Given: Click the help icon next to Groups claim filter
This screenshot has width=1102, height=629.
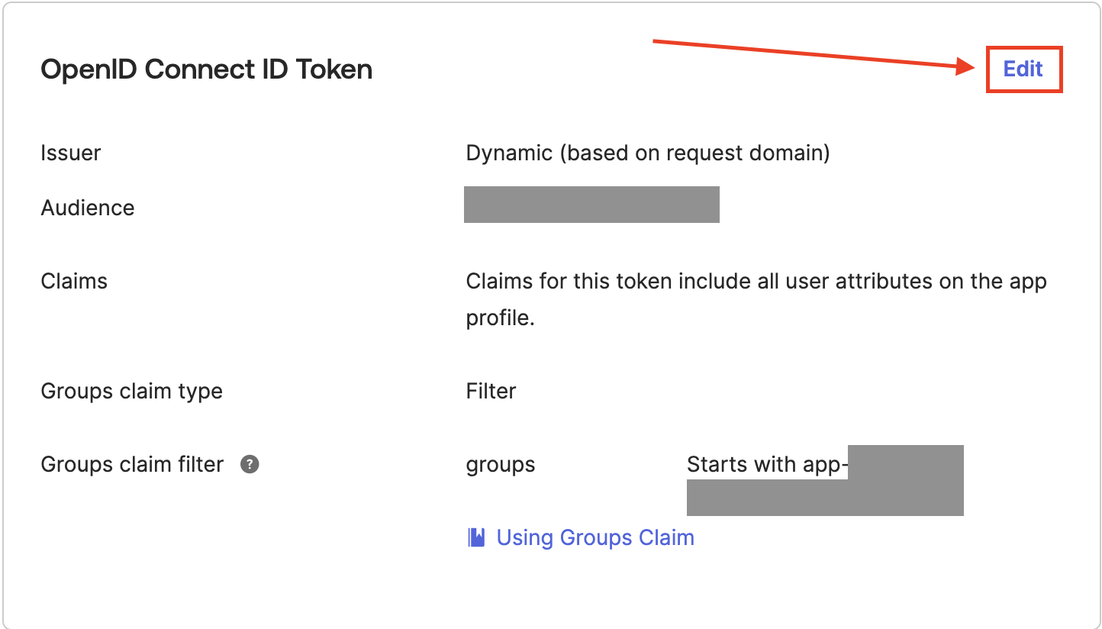Looking at the screenshot, I should pyautogui.click(x=250, y=464).
